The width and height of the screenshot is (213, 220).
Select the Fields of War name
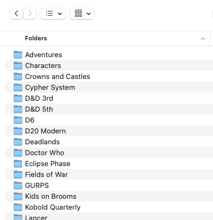click(x=46, y=175)
